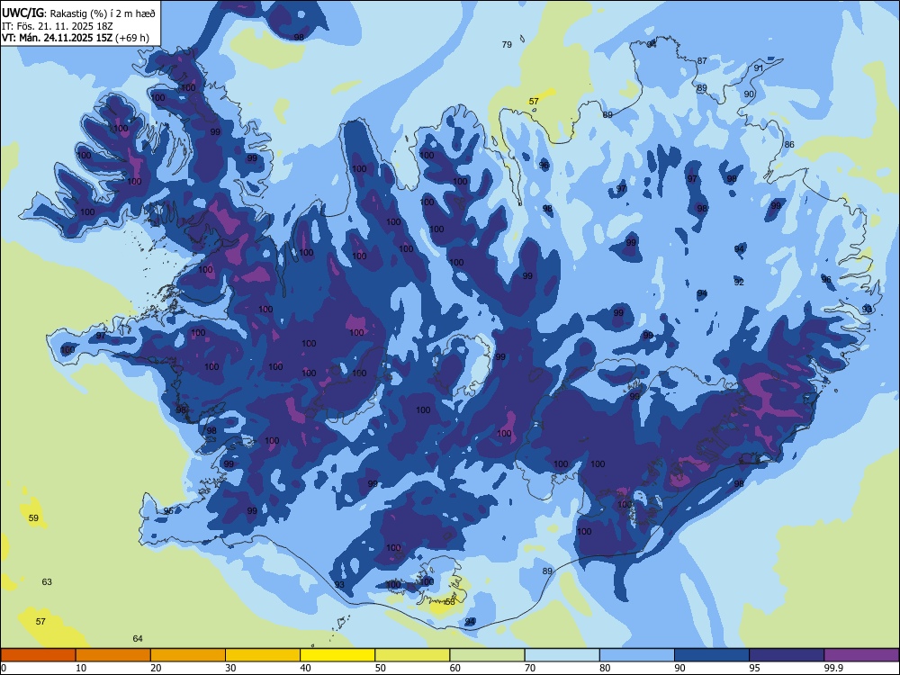Pick the 20–30 legend color band
The image size is (900, 675).
(188, 655)
